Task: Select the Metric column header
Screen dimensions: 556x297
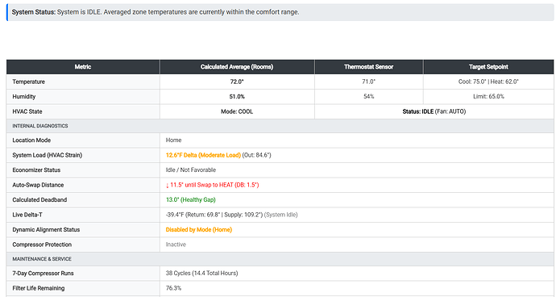Action: (x=83, y=67)
